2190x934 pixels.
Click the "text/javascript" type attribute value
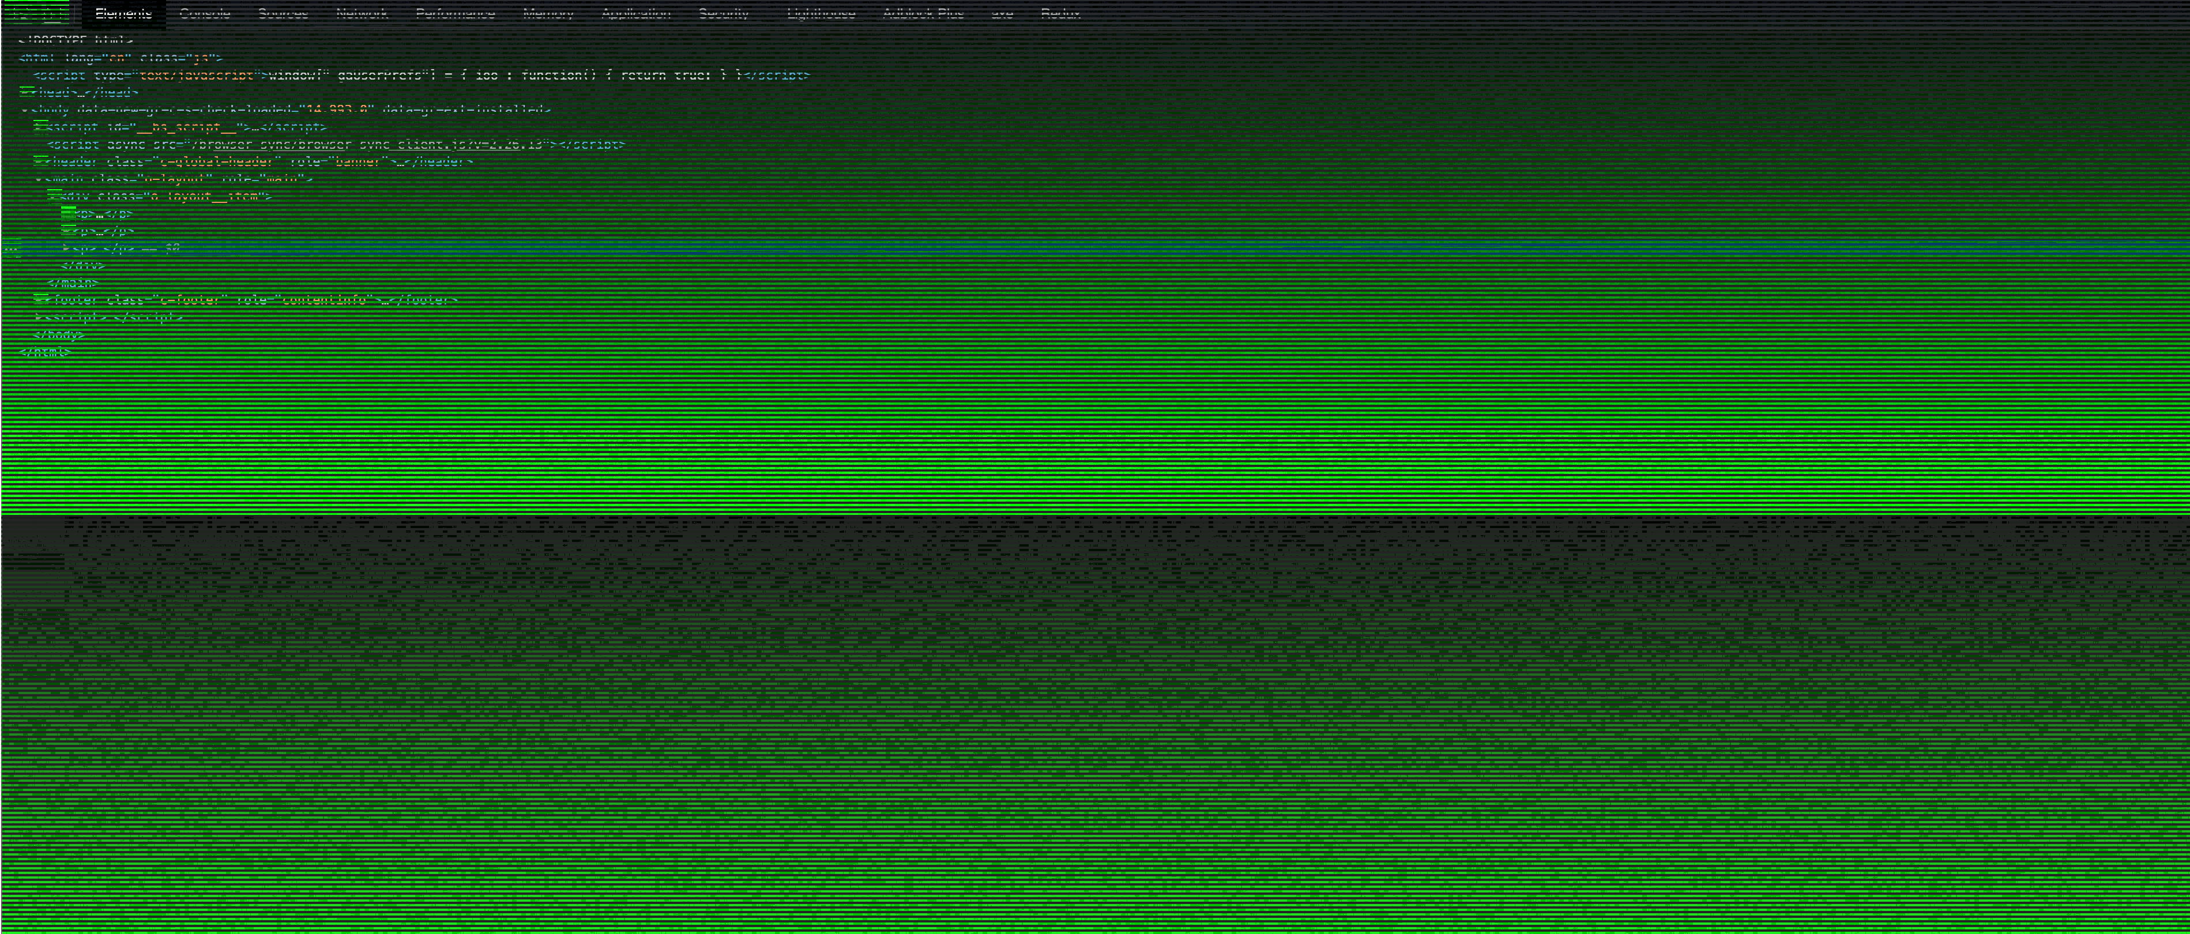tap(197, 75)
